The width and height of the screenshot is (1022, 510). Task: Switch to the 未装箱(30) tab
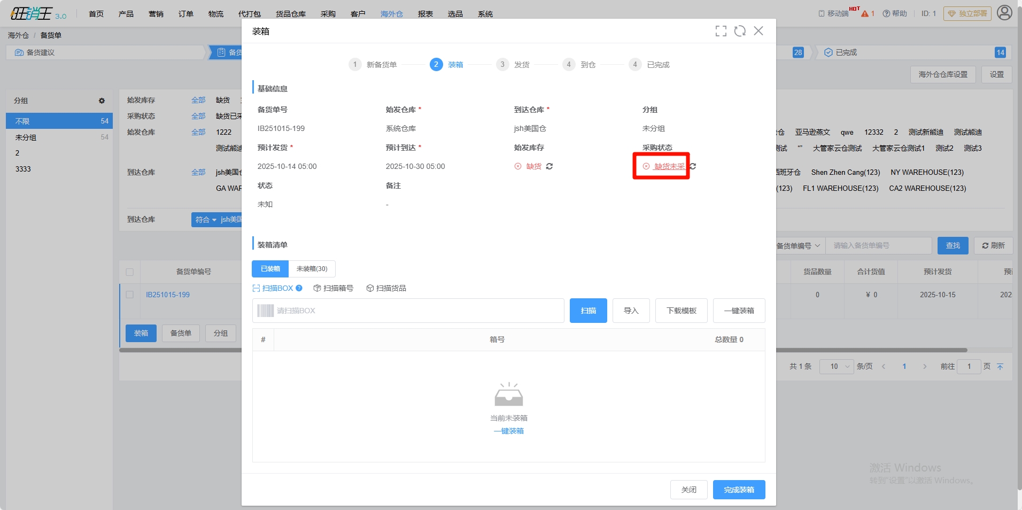click(x=312, y=269)
